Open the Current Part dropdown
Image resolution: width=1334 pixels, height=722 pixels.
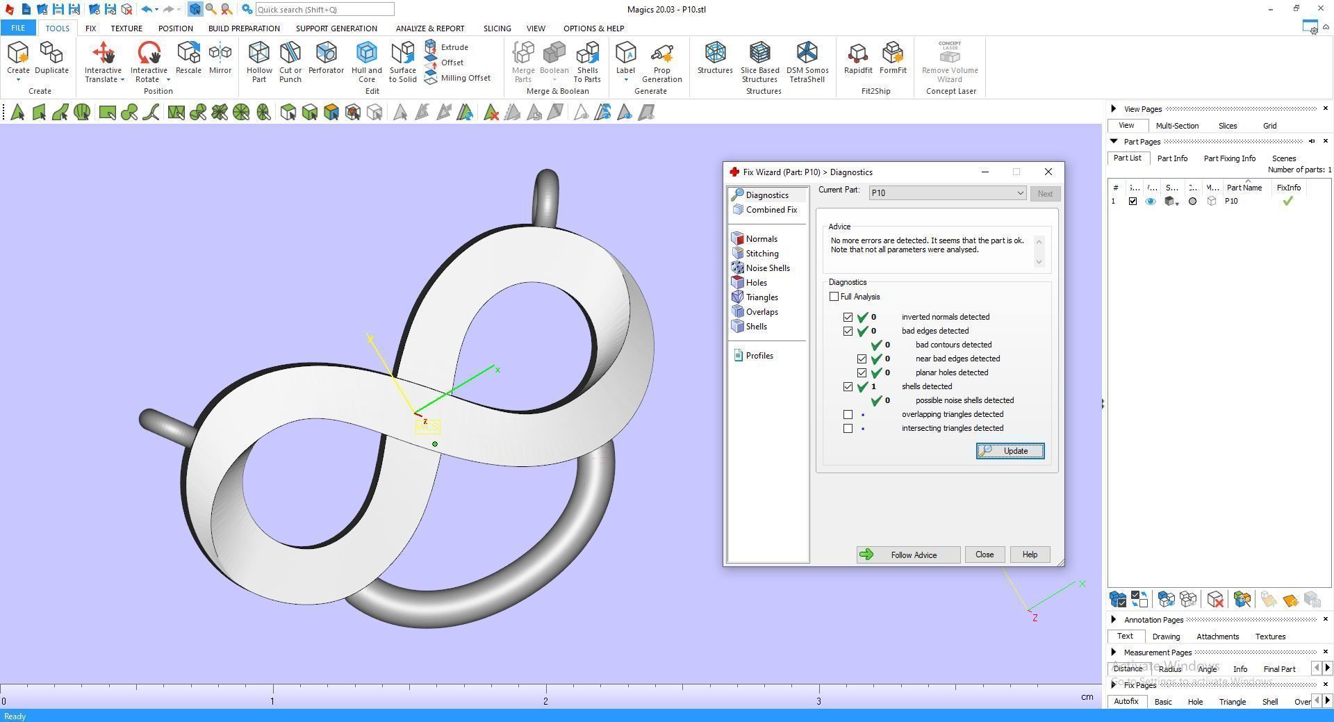(x=948, y=193)
